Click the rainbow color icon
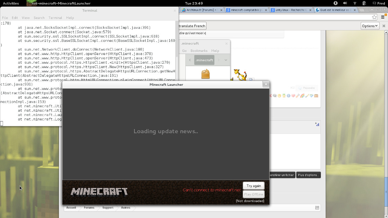388x218 pixels. coord(302,96)
